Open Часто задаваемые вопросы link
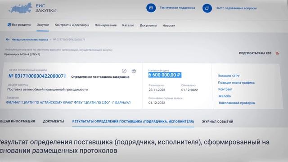This screenshot has width=288, height=162. coord(236,8)
